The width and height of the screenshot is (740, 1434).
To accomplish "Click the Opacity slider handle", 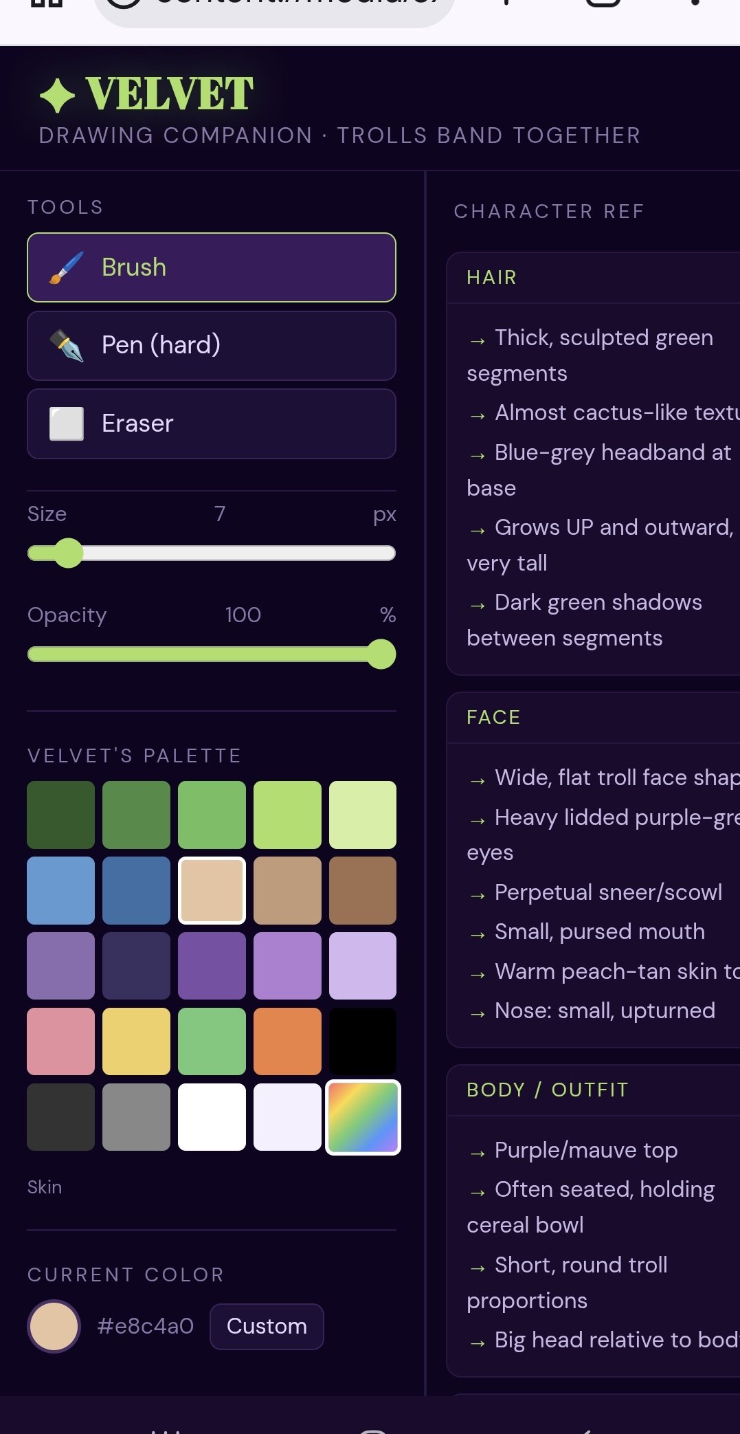I will coord(381,654).
